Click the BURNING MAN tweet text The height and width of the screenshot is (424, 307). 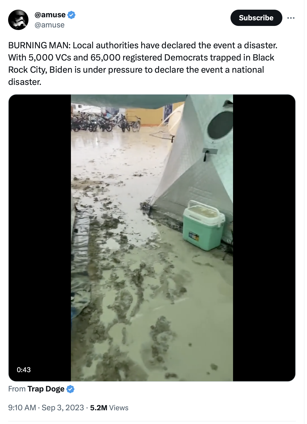143,64
